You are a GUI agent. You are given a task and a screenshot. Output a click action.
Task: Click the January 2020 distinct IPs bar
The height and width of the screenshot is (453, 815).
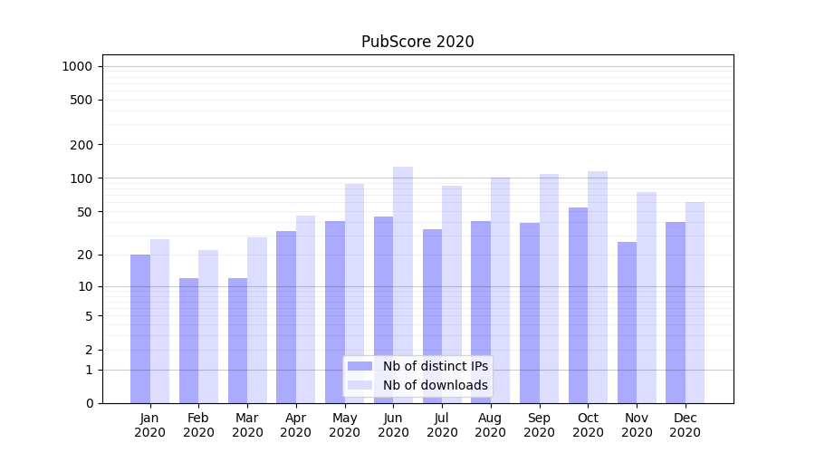point(140,328)
